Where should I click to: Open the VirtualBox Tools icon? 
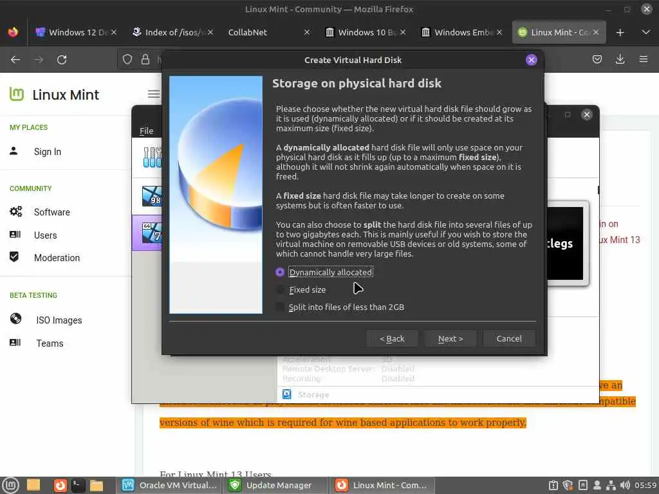click(152, 158)
